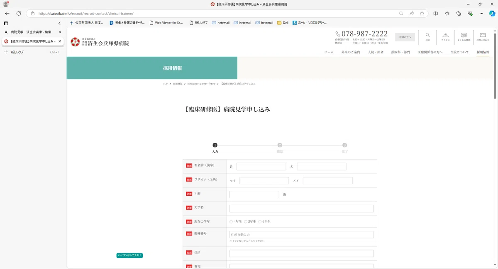Open the アクセス map pin icon
498x269 pixels.
coord(445,37)
